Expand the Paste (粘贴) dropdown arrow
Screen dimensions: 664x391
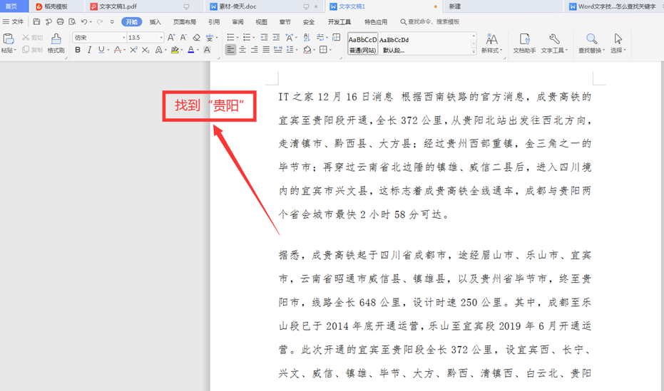click(15, 51)
